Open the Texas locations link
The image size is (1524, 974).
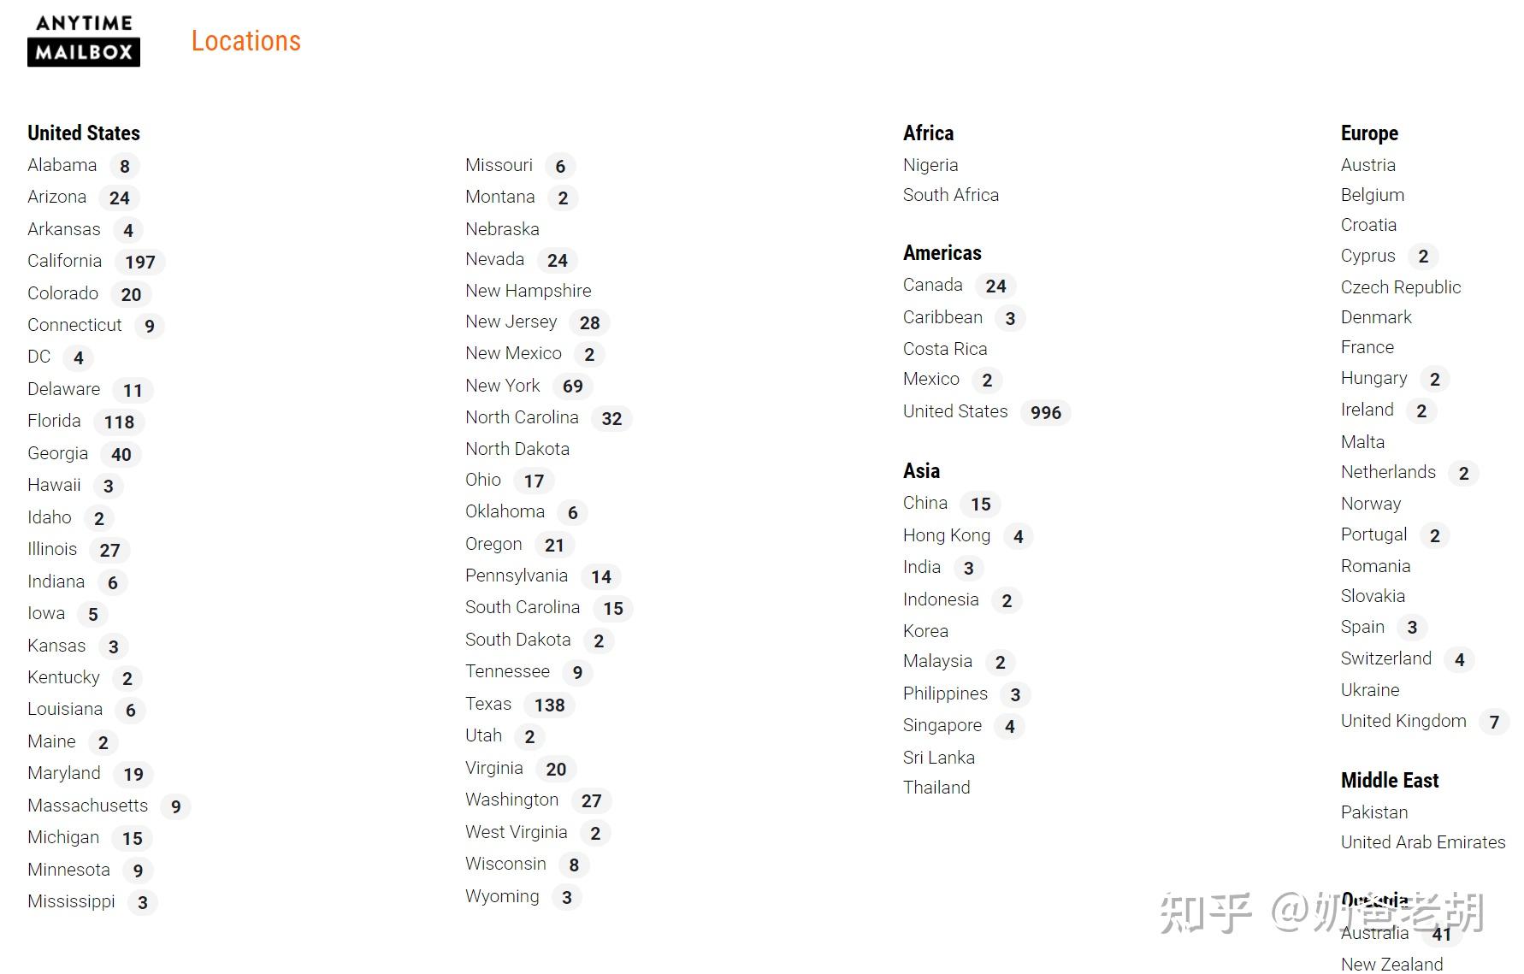(520, 704)
